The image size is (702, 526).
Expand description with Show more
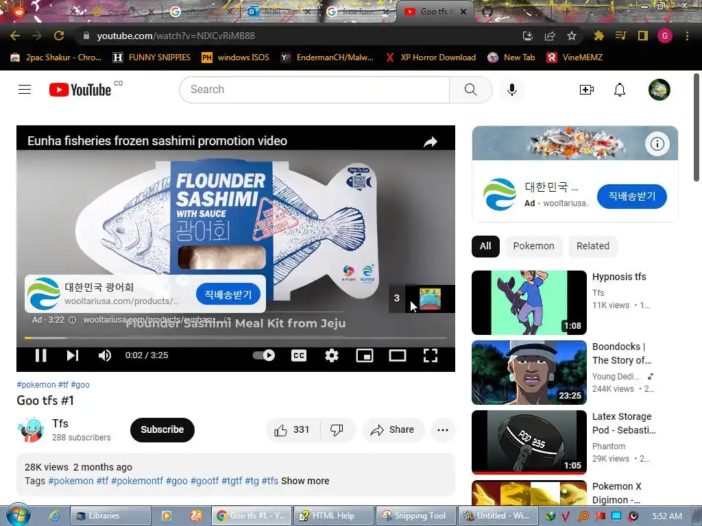point(305,481)
